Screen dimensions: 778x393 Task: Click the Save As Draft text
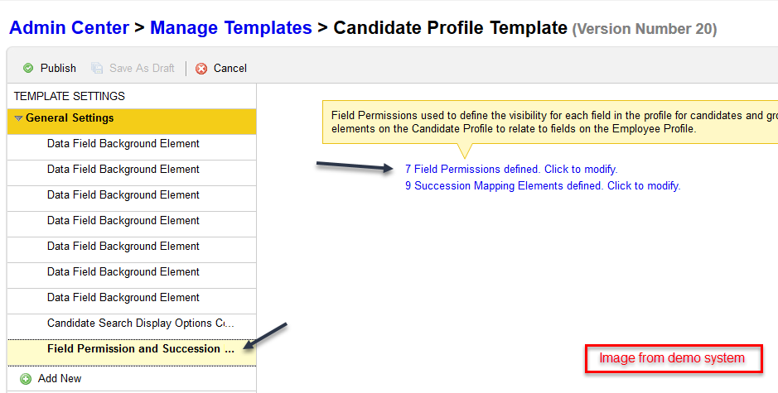point(142,68)
